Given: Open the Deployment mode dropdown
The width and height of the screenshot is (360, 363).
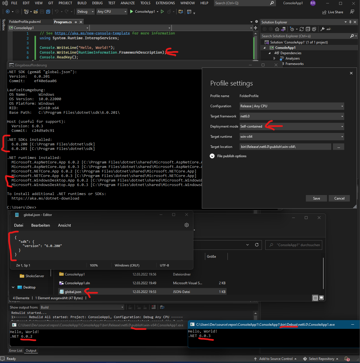Looking at the screenshot, I should click(342, 126).
